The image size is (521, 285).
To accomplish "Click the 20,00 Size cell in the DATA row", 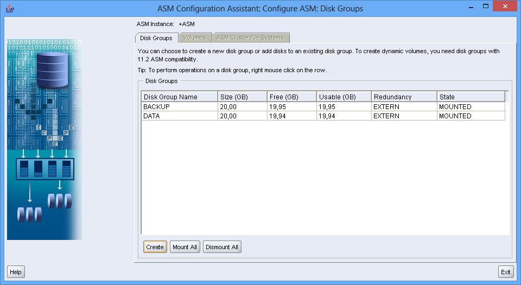I will pos(243,116).
